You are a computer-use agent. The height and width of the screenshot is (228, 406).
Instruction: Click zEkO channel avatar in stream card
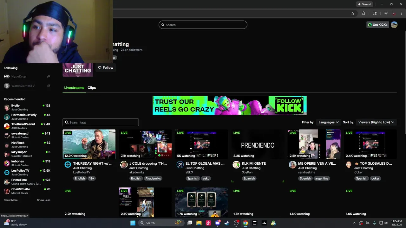click(x=180, y=164)
